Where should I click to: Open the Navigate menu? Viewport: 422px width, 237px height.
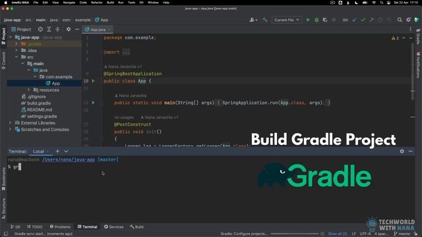click(x=69, y=3)
